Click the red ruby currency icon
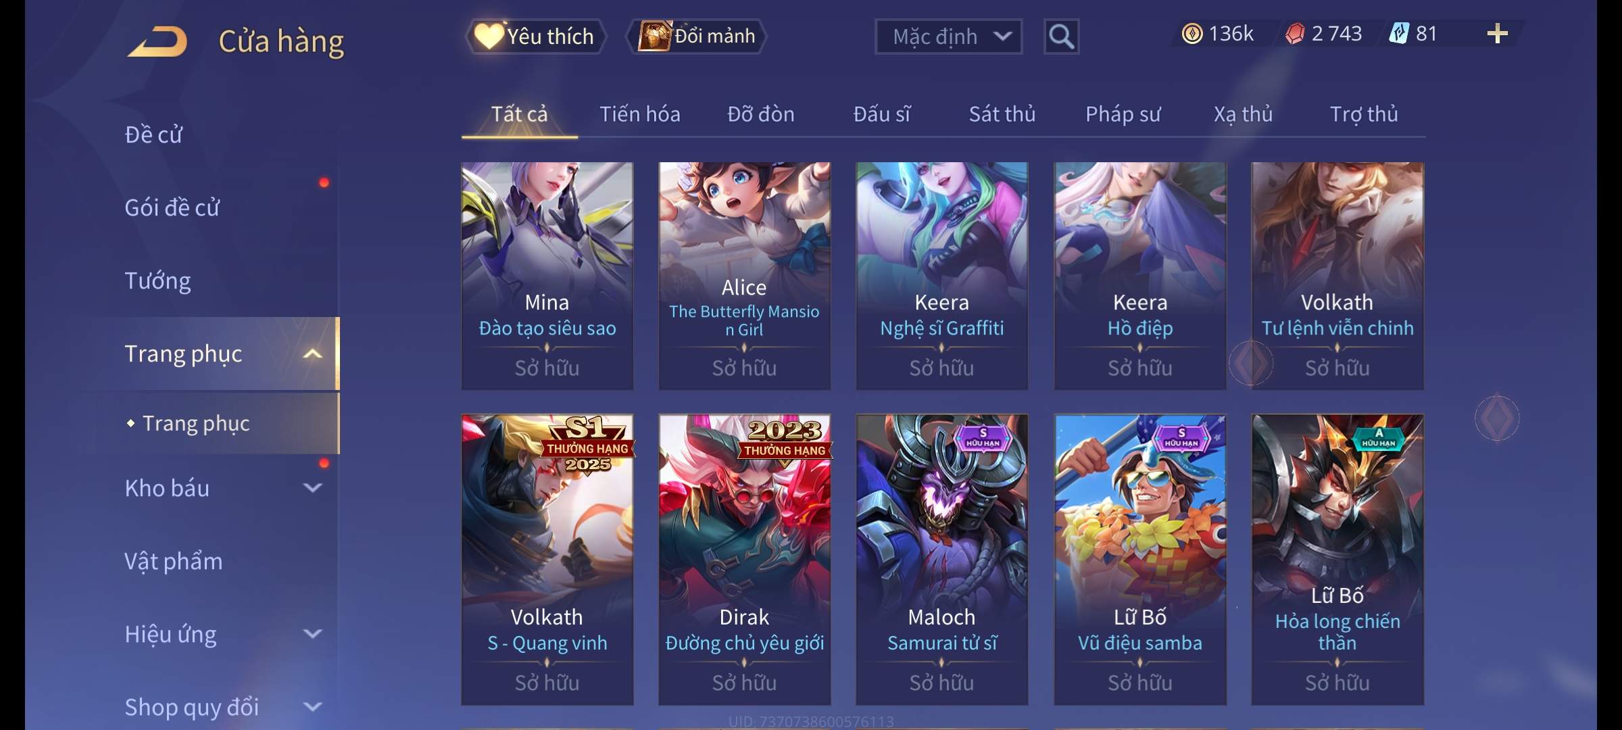Image resolution: width=1622 pixels, height=730 pixels. [1294, 34]
